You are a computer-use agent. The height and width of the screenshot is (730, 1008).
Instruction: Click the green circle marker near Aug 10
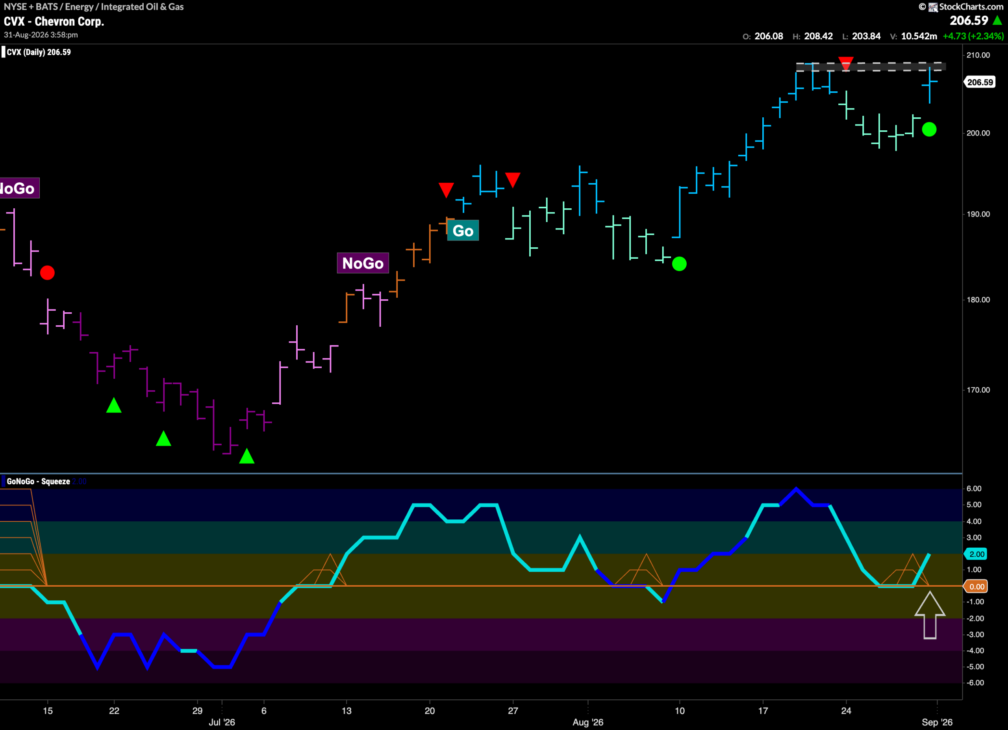coord(679,264)
